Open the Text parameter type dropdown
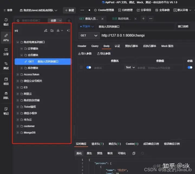 click(130, 67)
